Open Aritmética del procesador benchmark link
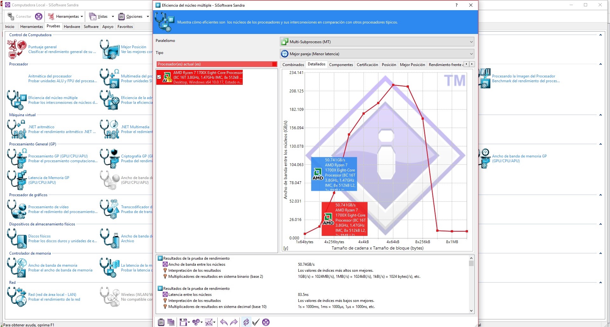Image resolution: width=610 pixels, height=327 pixels. [50, 76]
